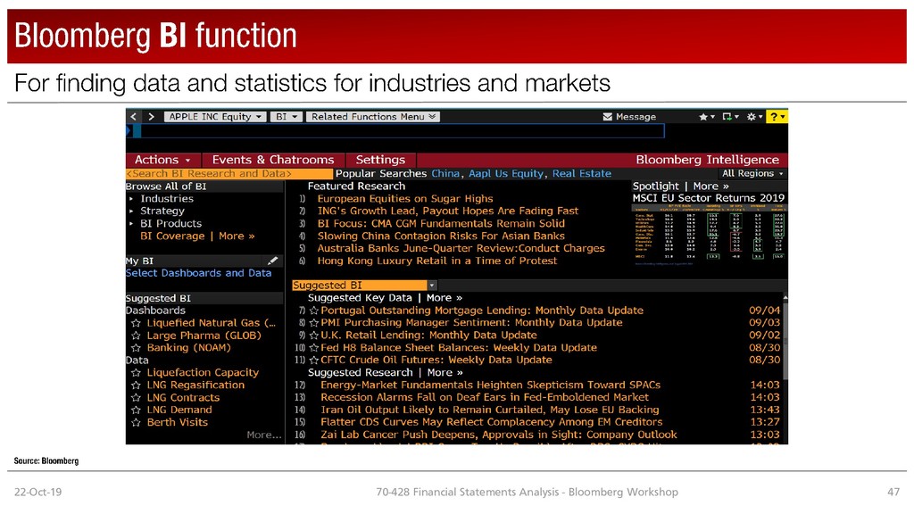Screen dimensions: 914x514
Task: Expand the Related Functions Menu
Action: pyautogui.click(x=373, y=117)
